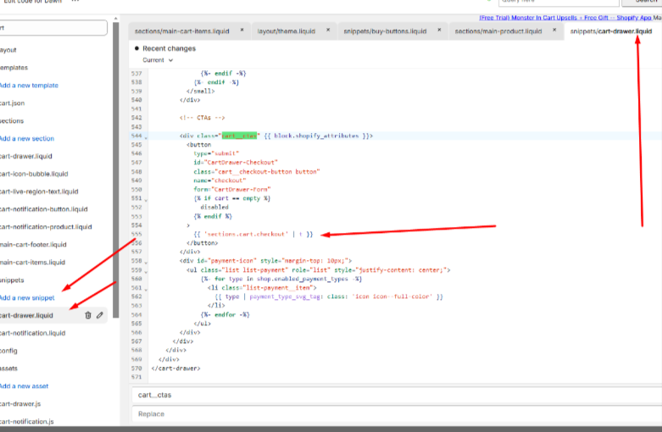This screenshot has width=662, height=432.
Task: Click the </cart-drawer> closing tag line
Action: [175, 368]
